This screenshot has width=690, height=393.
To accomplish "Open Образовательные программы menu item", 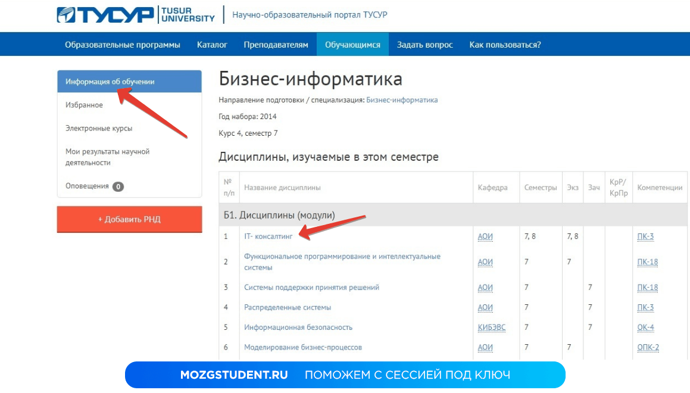I will pos(123,45).
